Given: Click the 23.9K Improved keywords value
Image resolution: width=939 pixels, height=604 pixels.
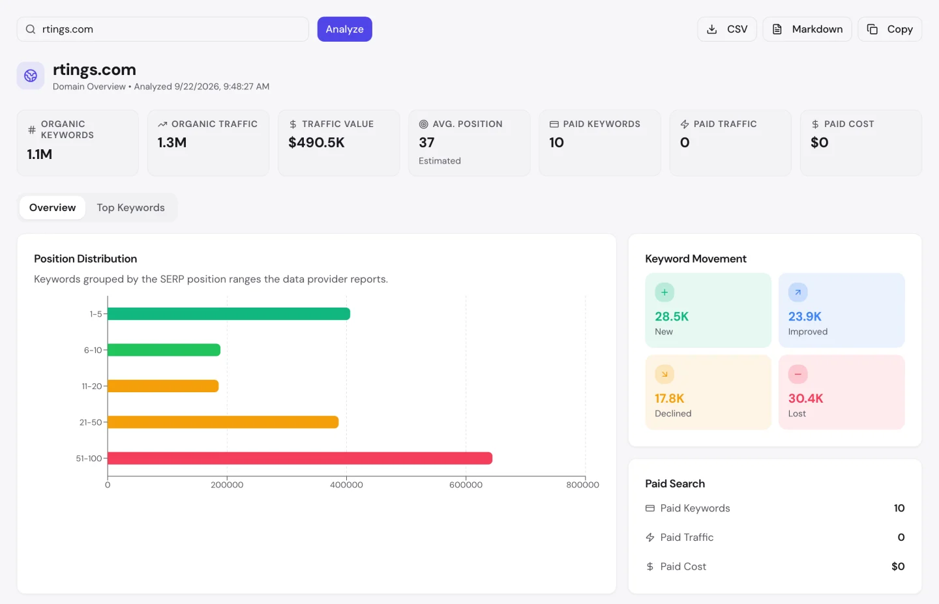Looking at the screenshot, I should click(x=805, y=317).
